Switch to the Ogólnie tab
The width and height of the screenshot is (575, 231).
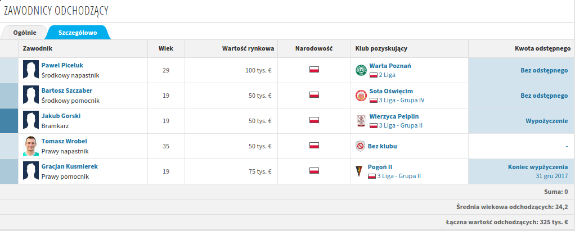click(25, 33)
